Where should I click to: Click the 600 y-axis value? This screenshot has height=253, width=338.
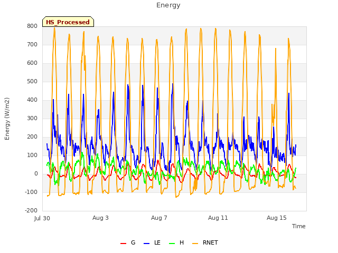tap(32, 63)
